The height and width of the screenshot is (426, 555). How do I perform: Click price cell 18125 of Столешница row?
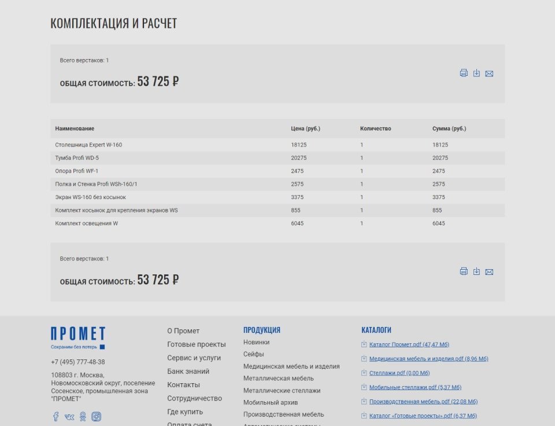click(x=299, y=145)
